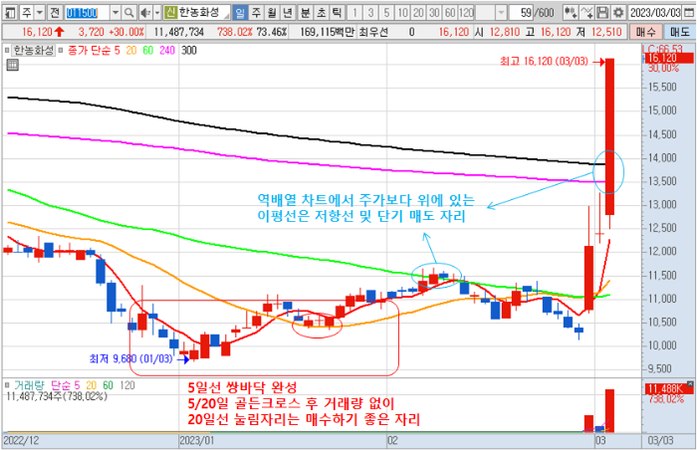The width and height of the screenshot is (697, 450).
Task: Select the 분 minute chart period
Action: point(305,13)
